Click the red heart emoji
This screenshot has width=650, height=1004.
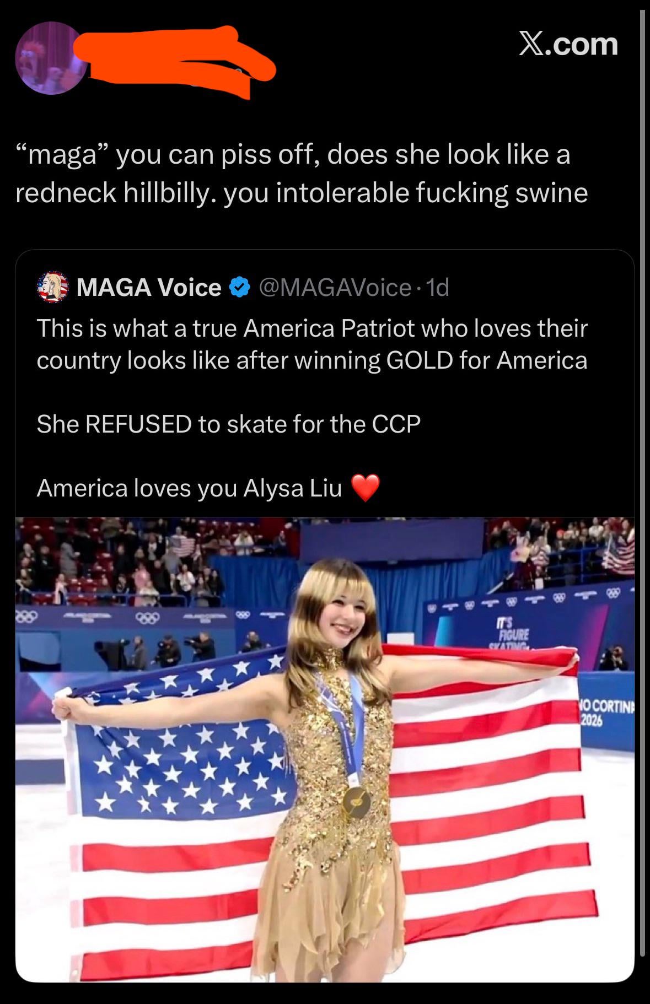coord(366,488)
